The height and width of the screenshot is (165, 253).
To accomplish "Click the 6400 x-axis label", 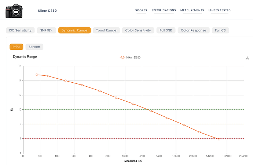I will [159, 156].
